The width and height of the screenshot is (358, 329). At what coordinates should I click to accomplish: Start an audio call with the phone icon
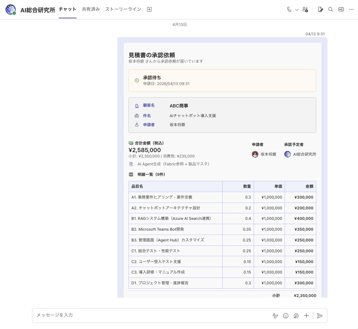coord(289,9)
